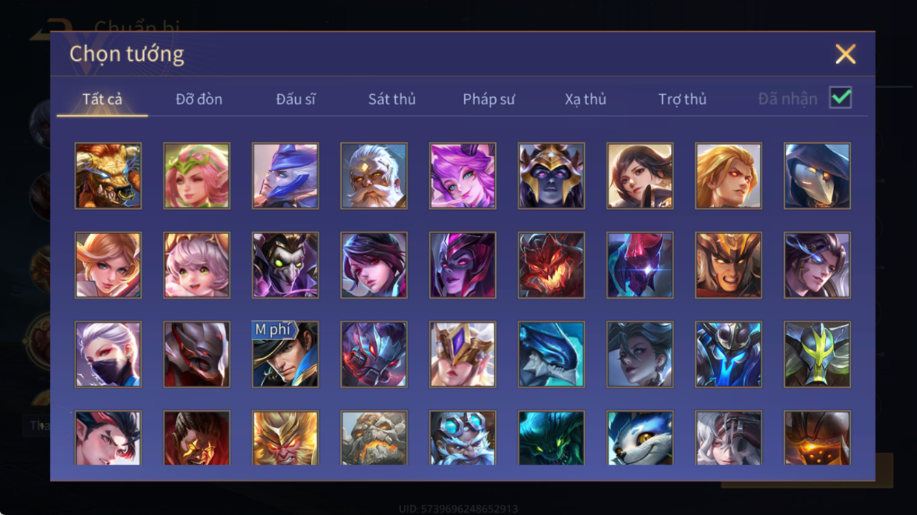Viewport: 917px width, 515px height.
Task: Select the golden monkey king hero
Action: (x=285, y=438)
